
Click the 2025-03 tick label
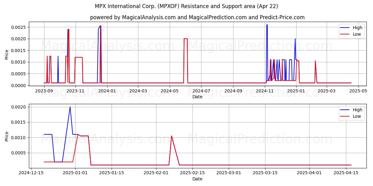pyautogui.click(x=327, y=91)
